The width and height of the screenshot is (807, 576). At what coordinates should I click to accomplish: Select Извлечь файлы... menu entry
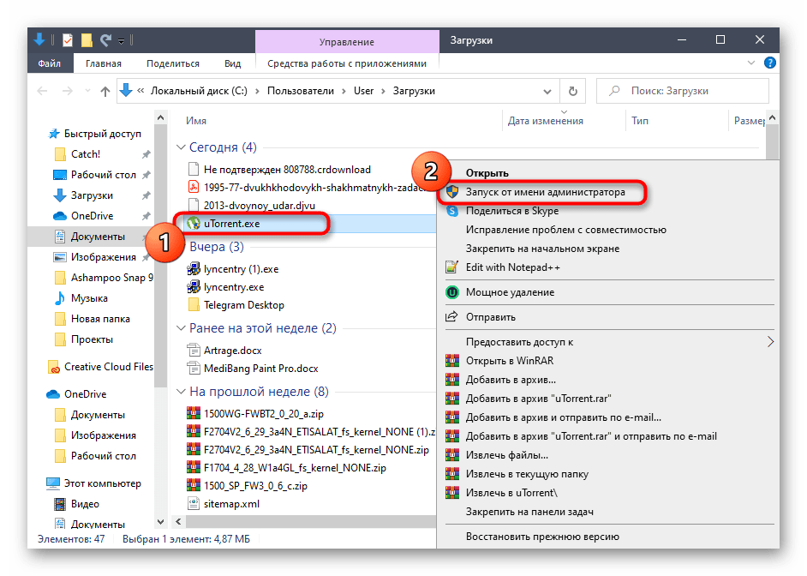pyautogui.click(x=506, y=455)
